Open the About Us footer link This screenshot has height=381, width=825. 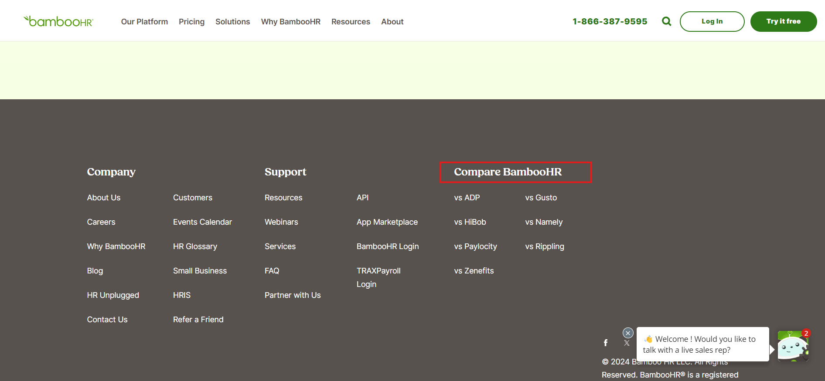tap(104, 198)
